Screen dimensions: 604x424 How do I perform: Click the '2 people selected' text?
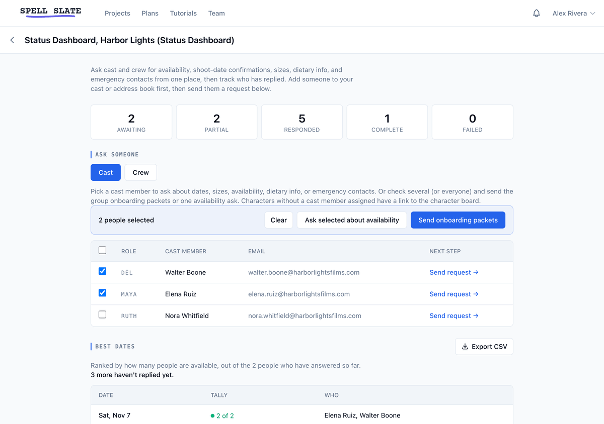pyautogui.click(x=126, y=220)
